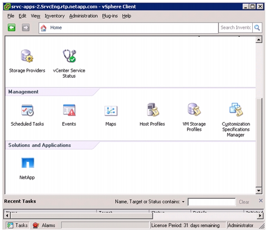Click the Recent Tasks scroll right arrow

(260, 216)
